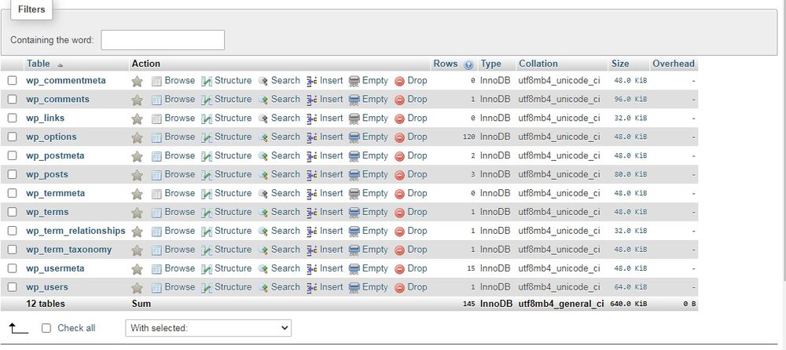786x350 pixels.
Task: Click the favorite star for wp_usermeta
Action: 137,269
